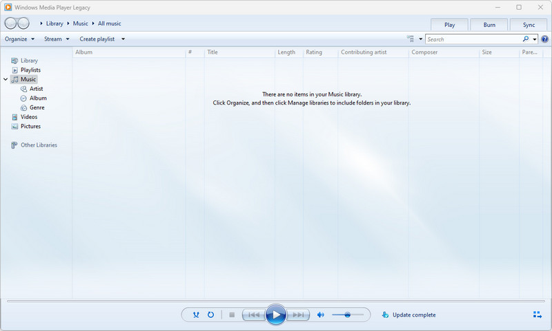Click the seek bar above playback controls
This screenshot has height=331, width=552.
pos(275,301)
